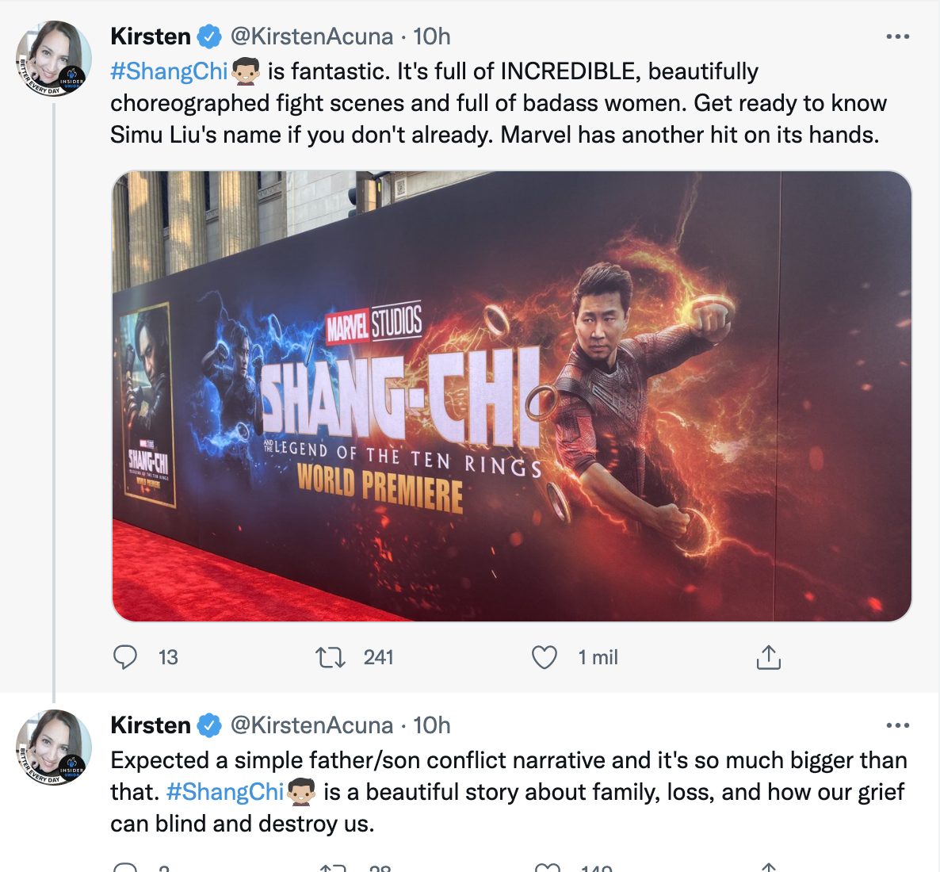Image resolution: width=940 pixels, height=872 pixels.
Task: Click #ShangChi hashtag in first tweet
Action: click(x=169, y=71)
